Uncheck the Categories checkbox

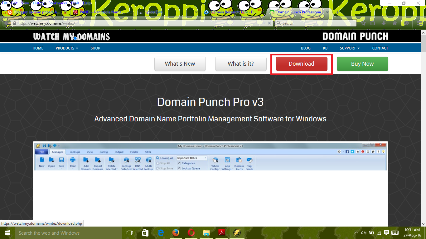(179, 163)
